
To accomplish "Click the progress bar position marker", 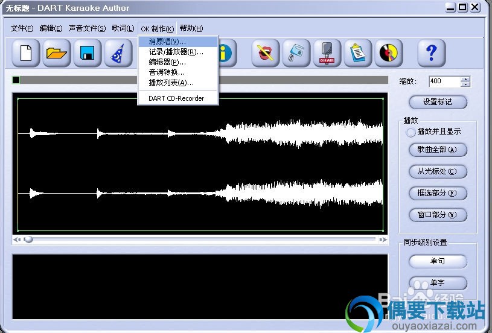I will pyautogui.click(x=16, y=80).
